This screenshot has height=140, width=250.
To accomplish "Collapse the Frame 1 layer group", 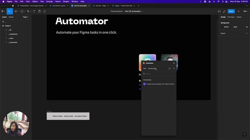I will click(3, 26).
